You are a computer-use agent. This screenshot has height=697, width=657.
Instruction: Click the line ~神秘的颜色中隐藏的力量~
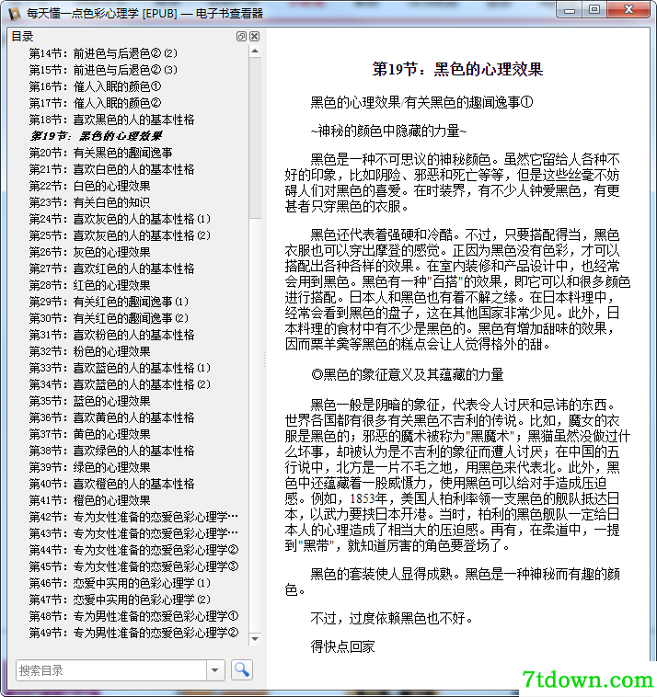(x=389, y=131)
